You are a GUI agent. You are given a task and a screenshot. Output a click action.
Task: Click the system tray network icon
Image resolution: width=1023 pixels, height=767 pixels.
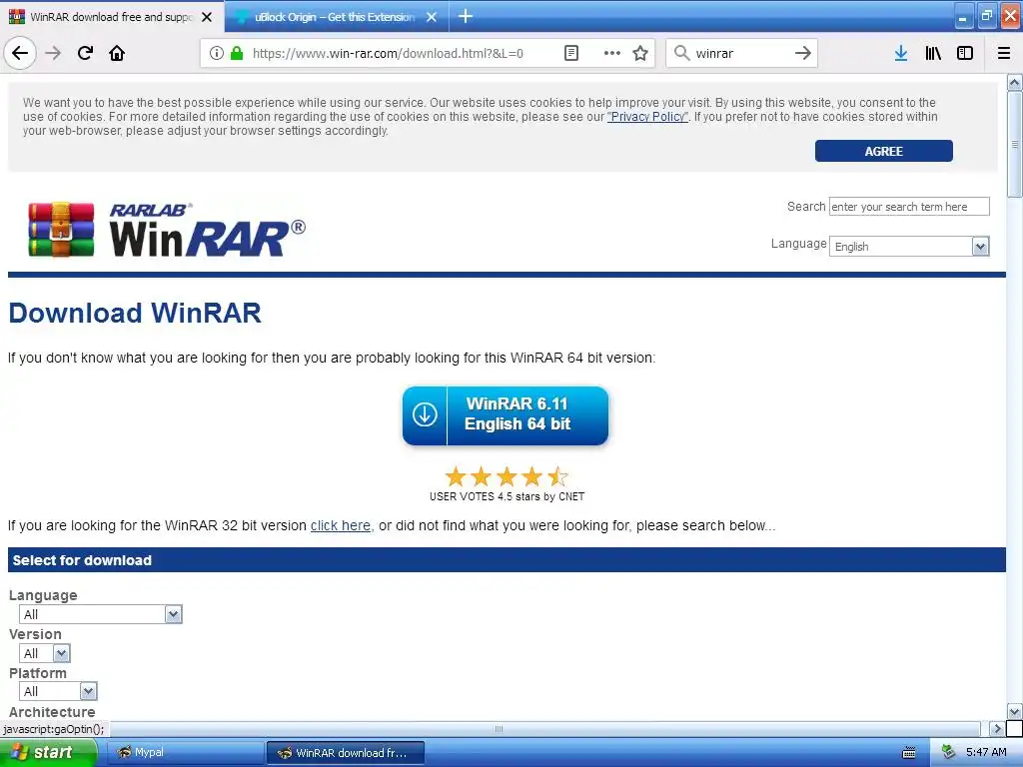tap(949, 753)
